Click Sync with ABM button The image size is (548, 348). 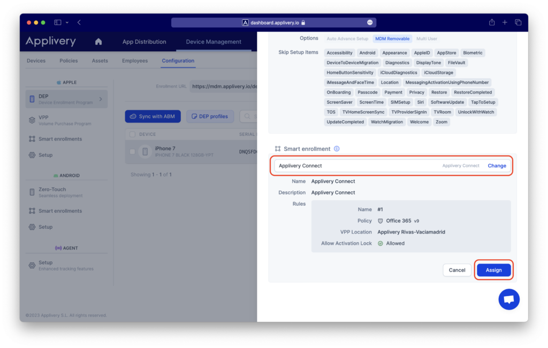(153, 116)
